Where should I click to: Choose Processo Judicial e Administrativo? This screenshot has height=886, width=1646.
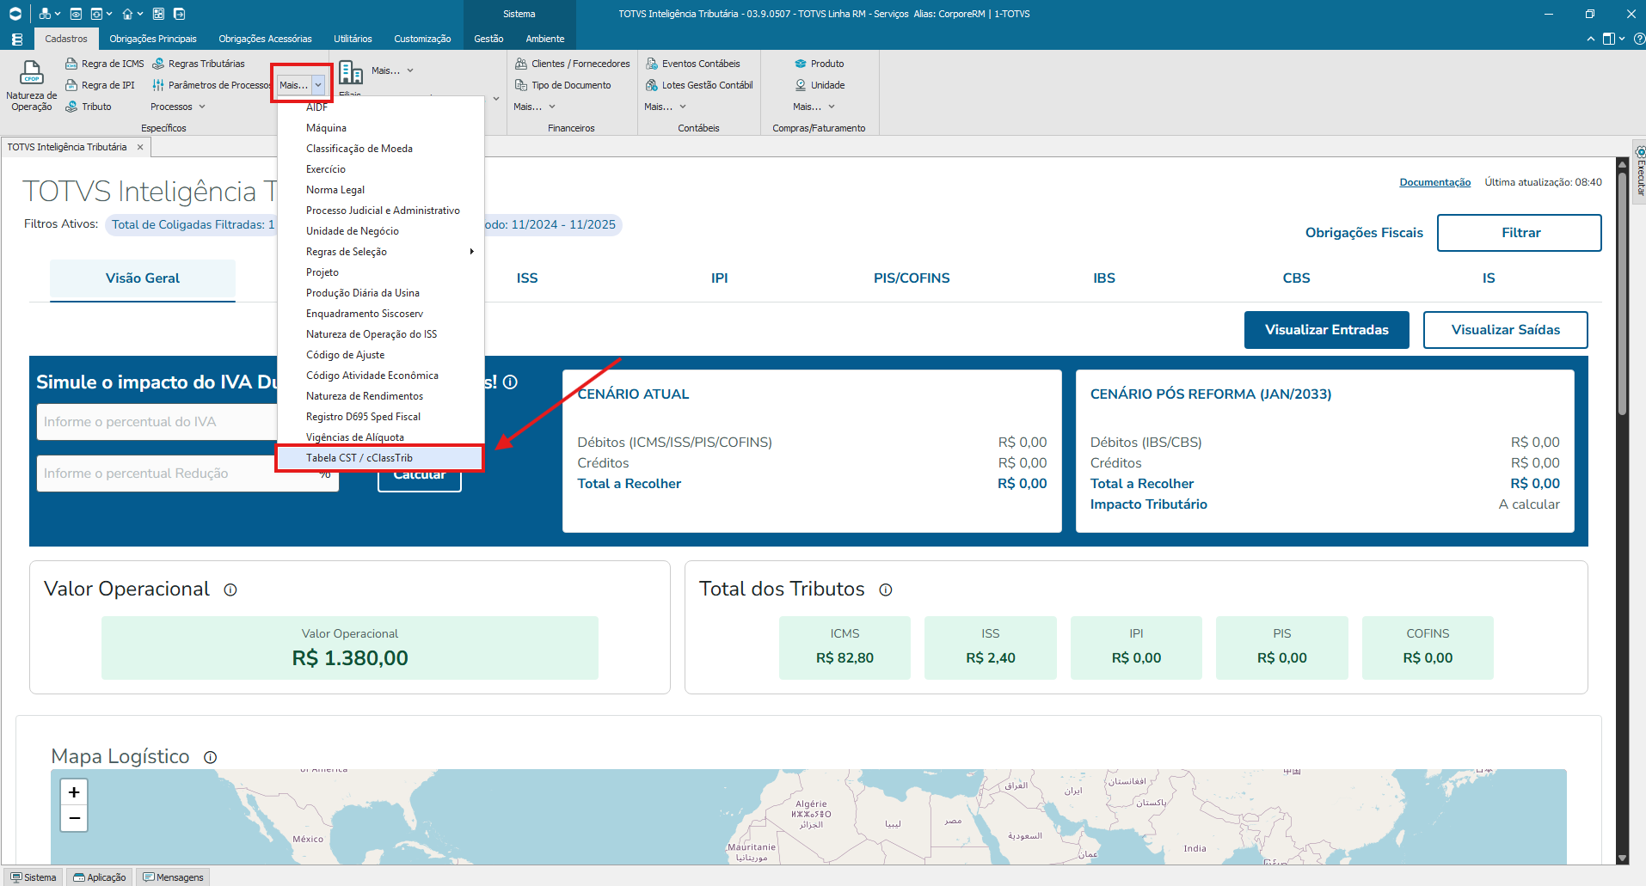tap(381, 211)
